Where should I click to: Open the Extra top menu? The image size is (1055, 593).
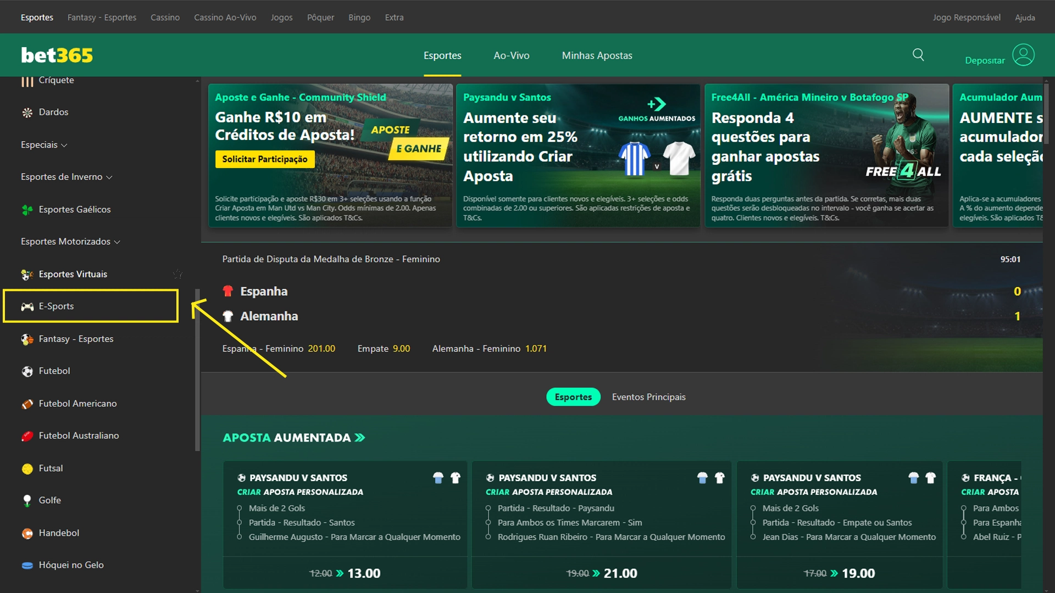pos(394,18)
